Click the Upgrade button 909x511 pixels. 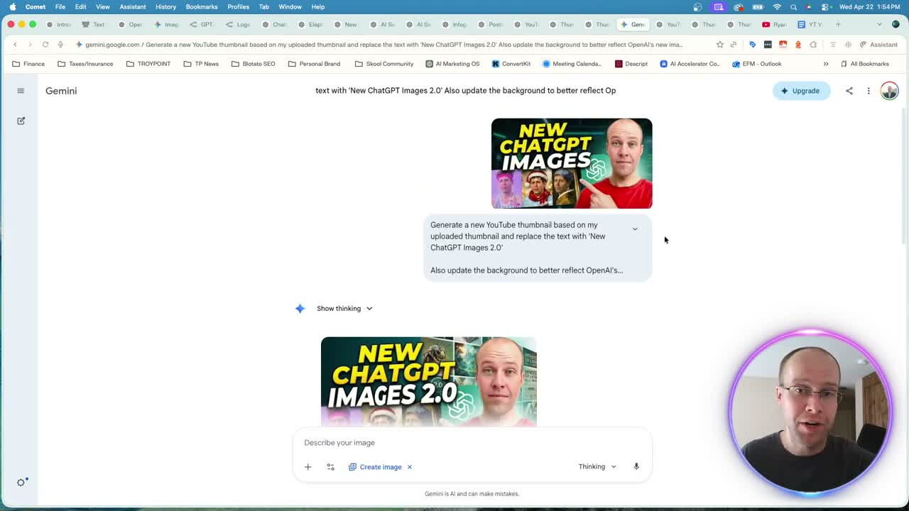[801, 91]
